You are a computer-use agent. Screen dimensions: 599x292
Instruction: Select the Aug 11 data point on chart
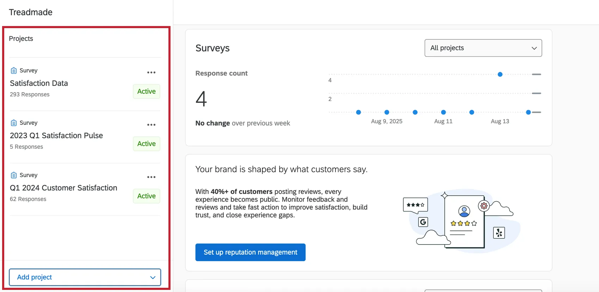pos(443,112)
